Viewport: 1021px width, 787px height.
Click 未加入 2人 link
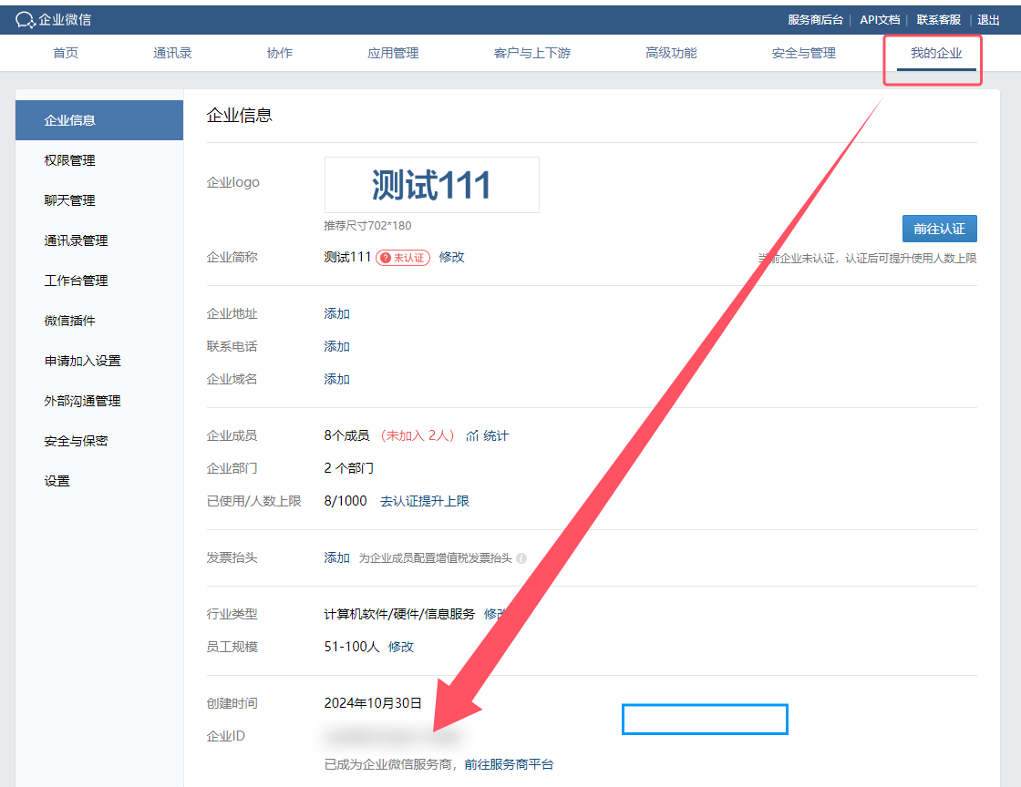(417, 435)
